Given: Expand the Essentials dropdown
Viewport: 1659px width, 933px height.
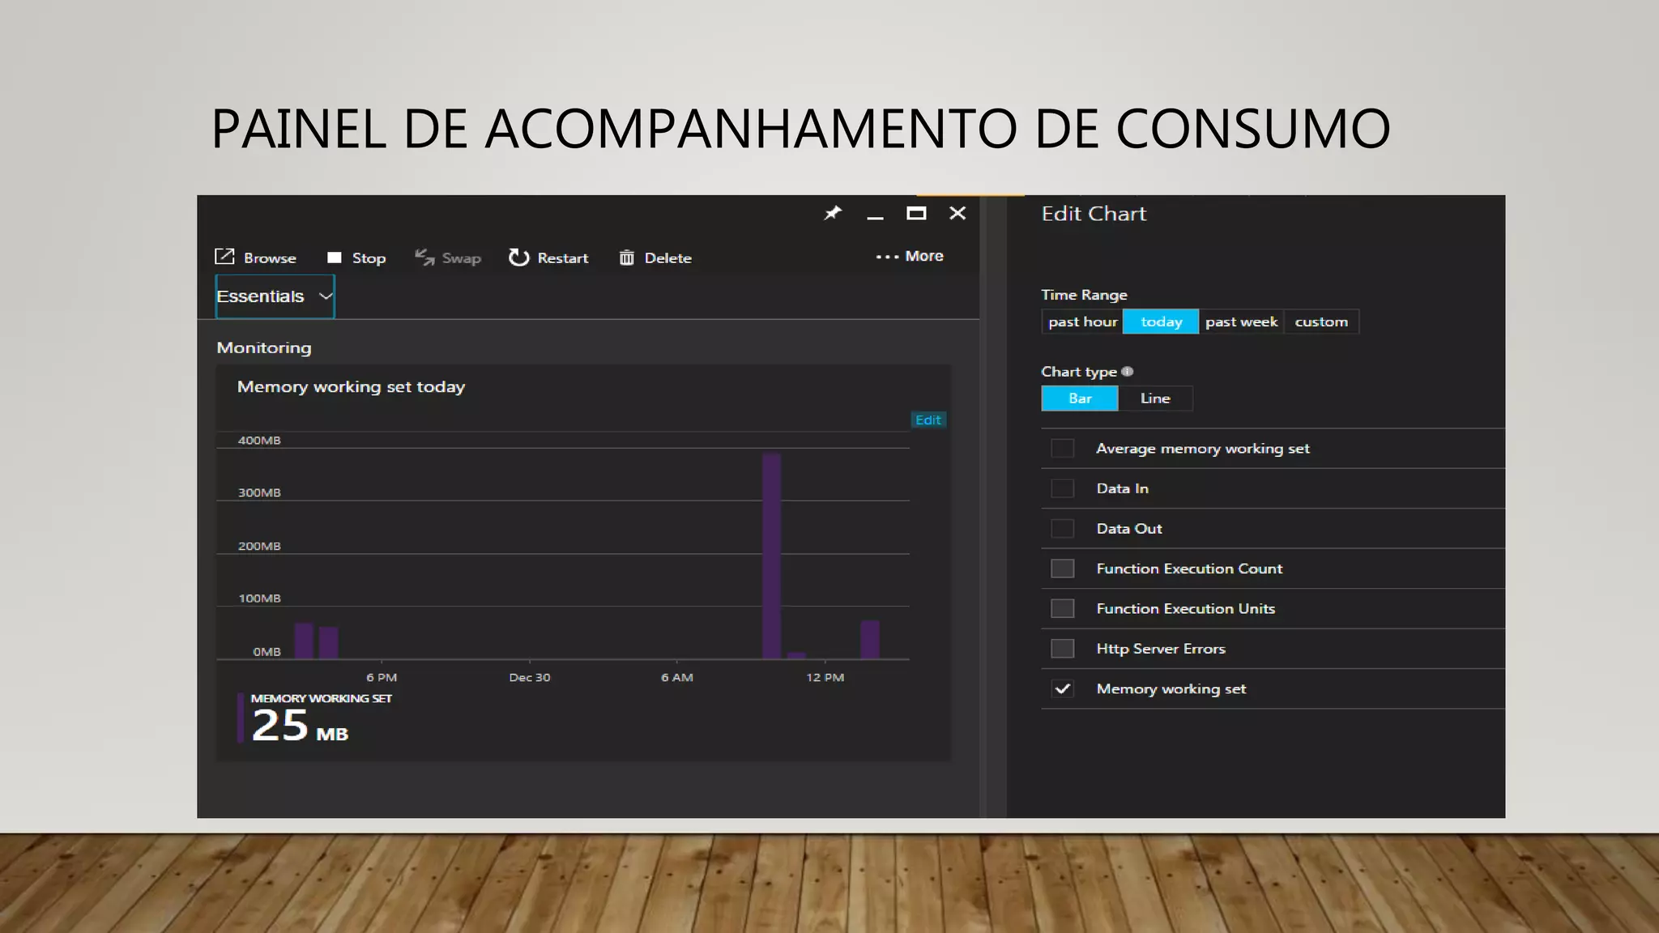Looking at the screenshot, I should coord(275,296).
